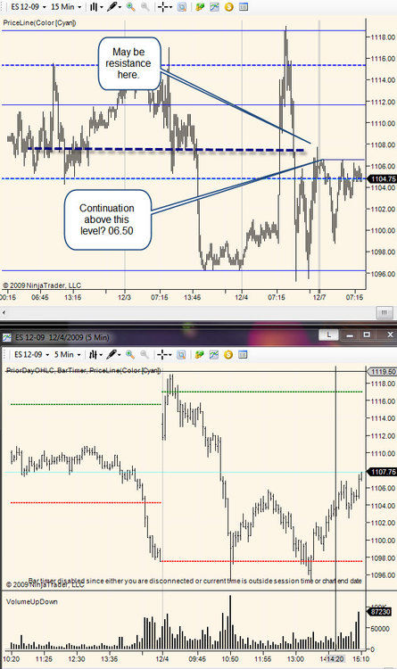Expand chart style dropdown in 5 Min toolbar
The width and height of the screenshot is (397, 669).
click(95, 354)
